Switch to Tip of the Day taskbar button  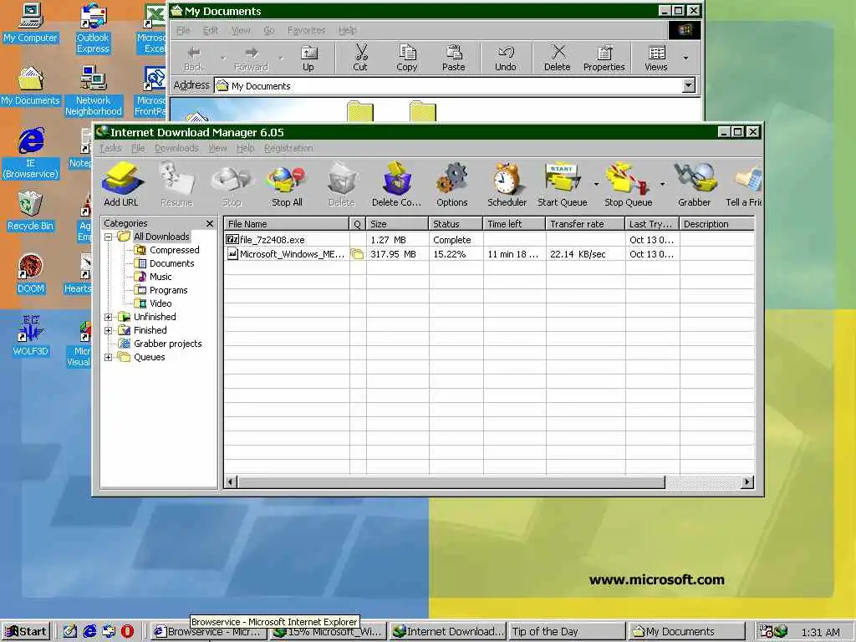pos(568,632)
